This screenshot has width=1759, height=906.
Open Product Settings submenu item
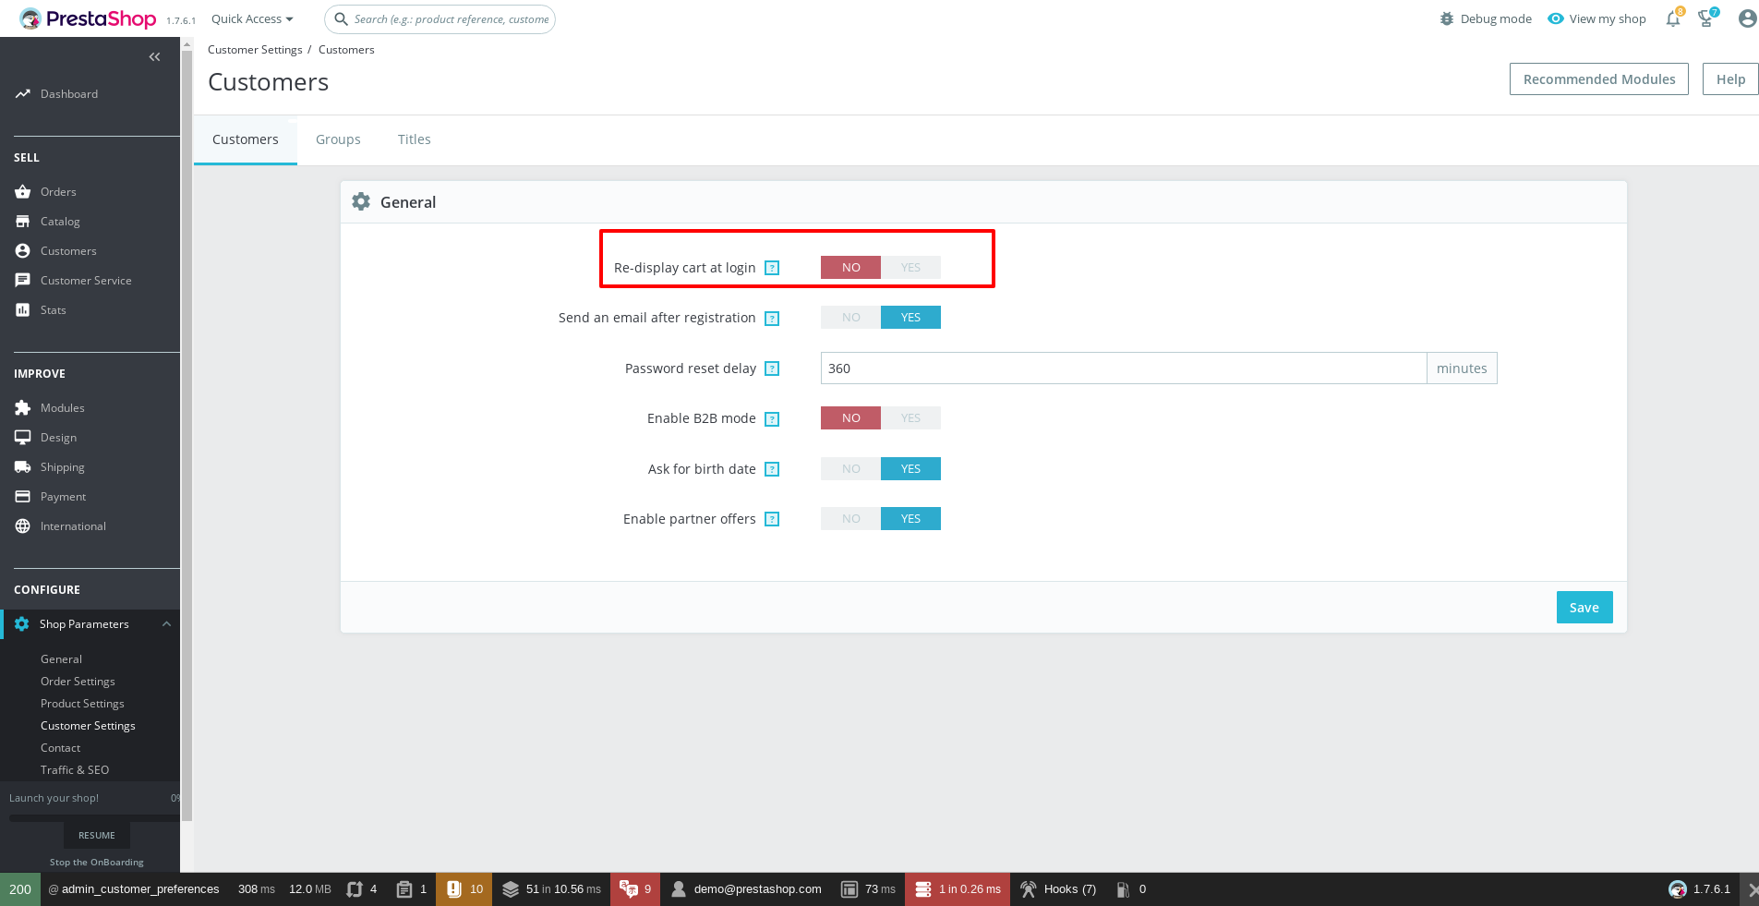[x=82, y=704]
